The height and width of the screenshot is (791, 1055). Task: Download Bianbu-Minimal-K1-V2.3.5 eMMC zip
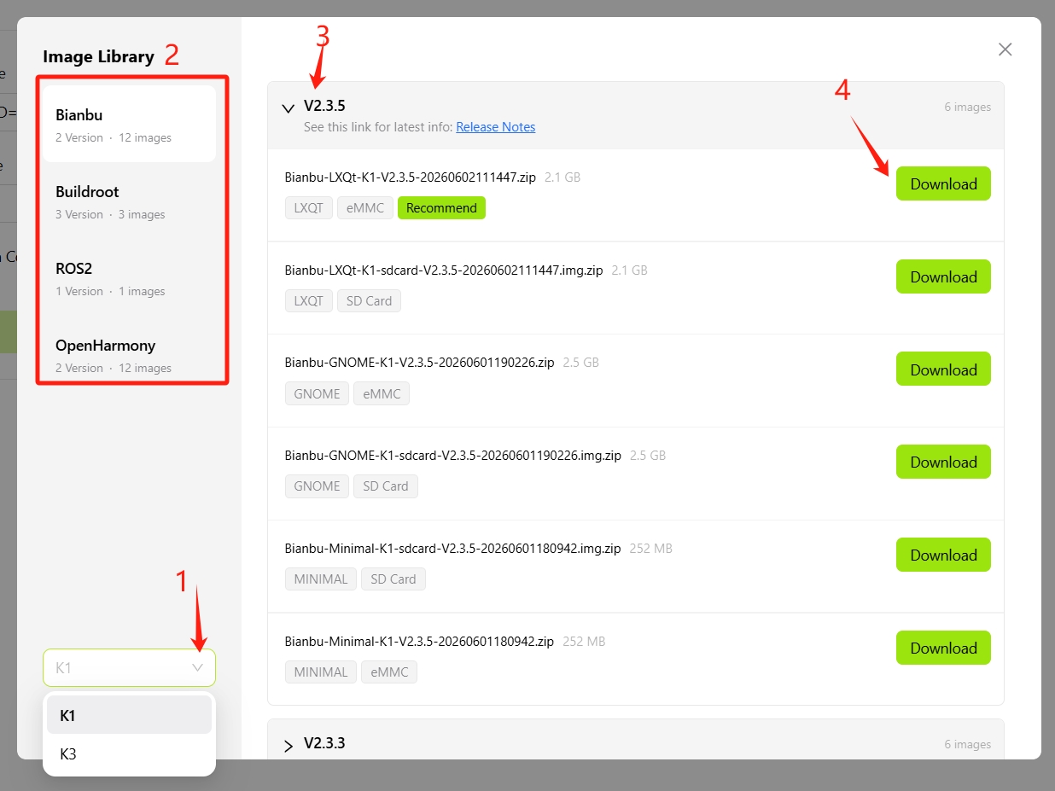tap(943, 648)
